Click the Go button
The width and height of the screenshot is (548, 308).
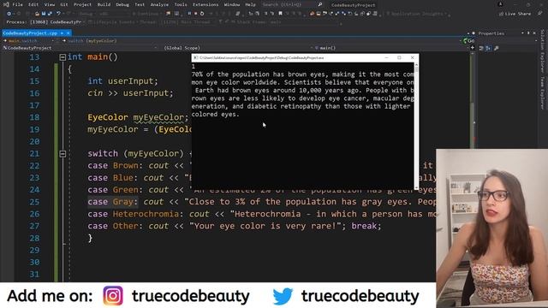coord(469,41)
